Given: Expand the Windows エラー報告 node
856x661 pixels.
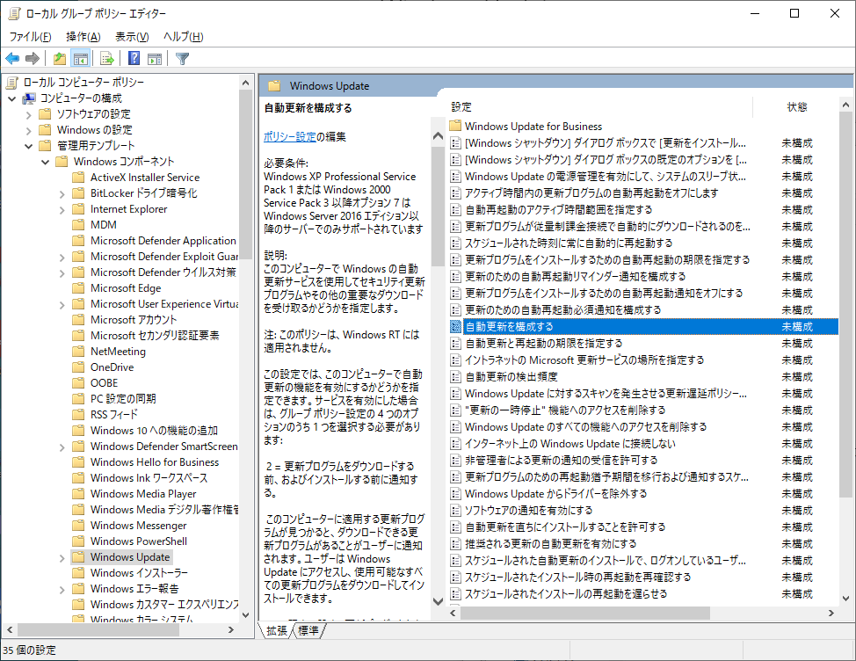Looking at the screenshot, I should point(62,590).
